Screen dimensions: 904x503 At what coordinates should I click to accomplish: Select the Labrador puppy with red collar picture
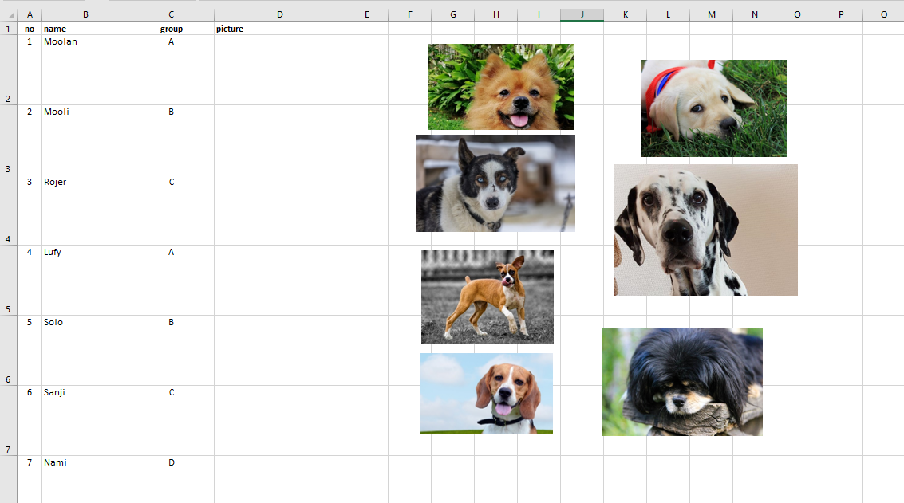click(x=713, y=108)
